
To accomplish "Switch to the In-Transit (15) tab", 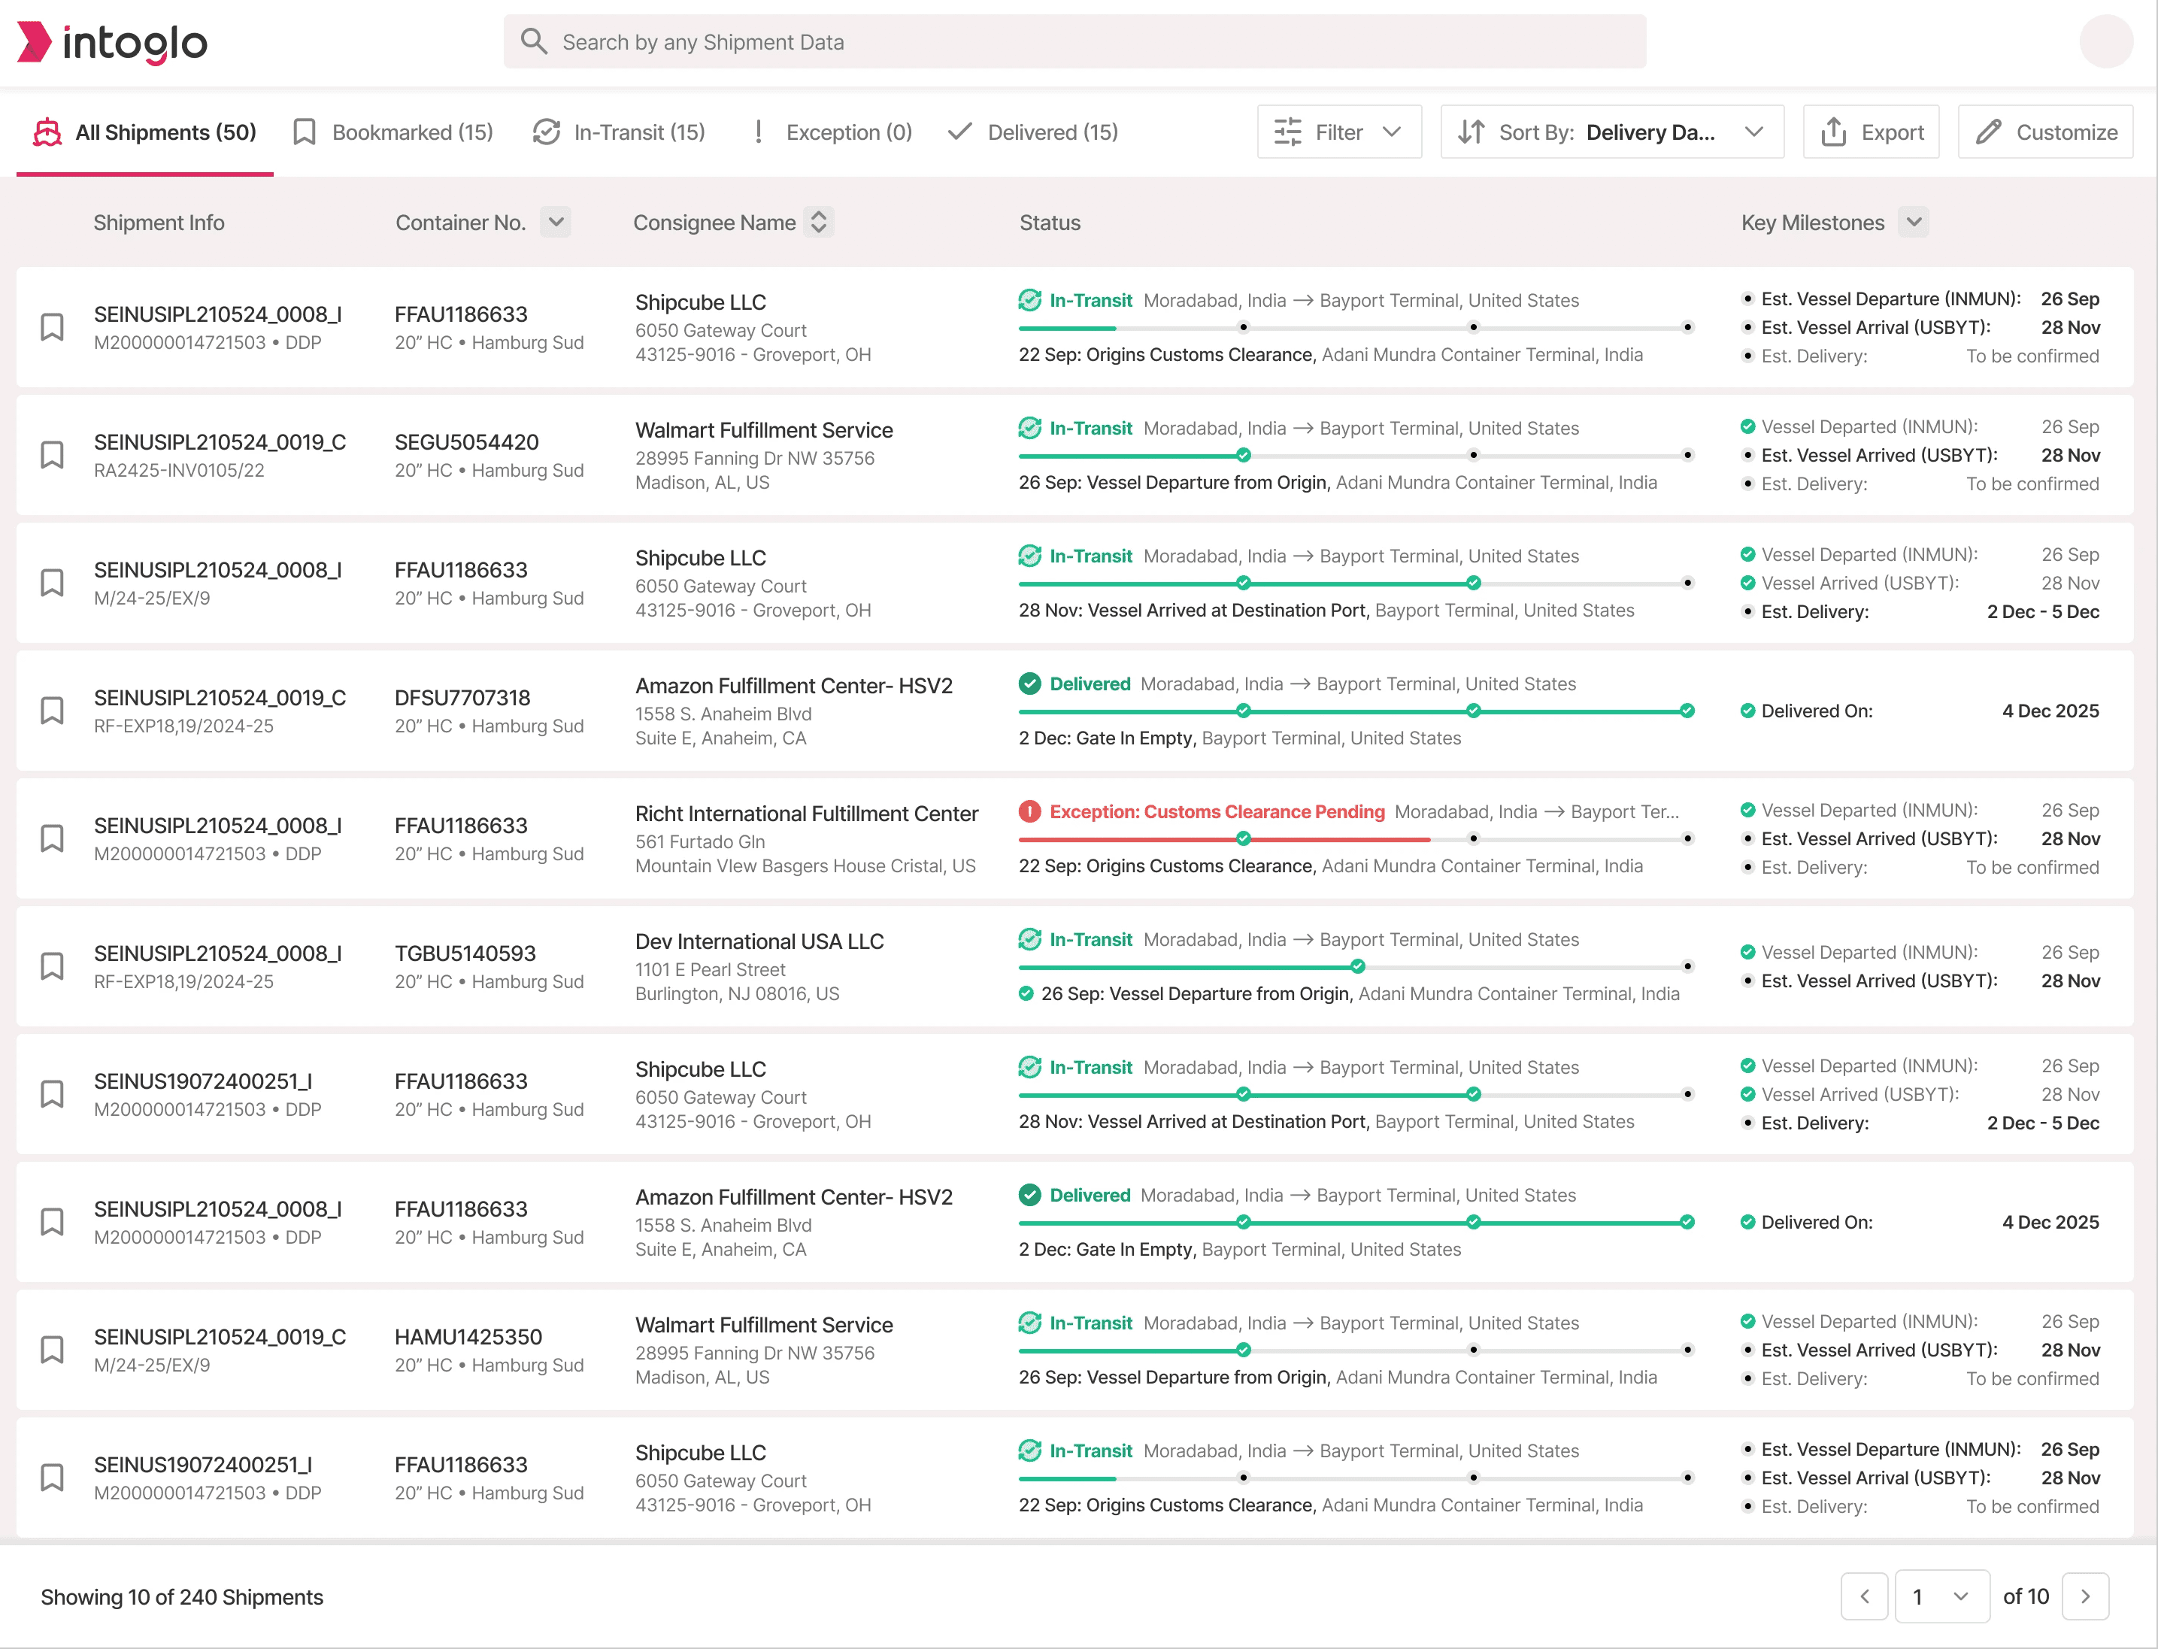I will [620, 132].
